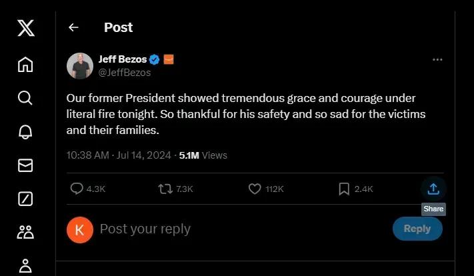
Task: Open Search from the sidebar
Action: click(25, 98)
